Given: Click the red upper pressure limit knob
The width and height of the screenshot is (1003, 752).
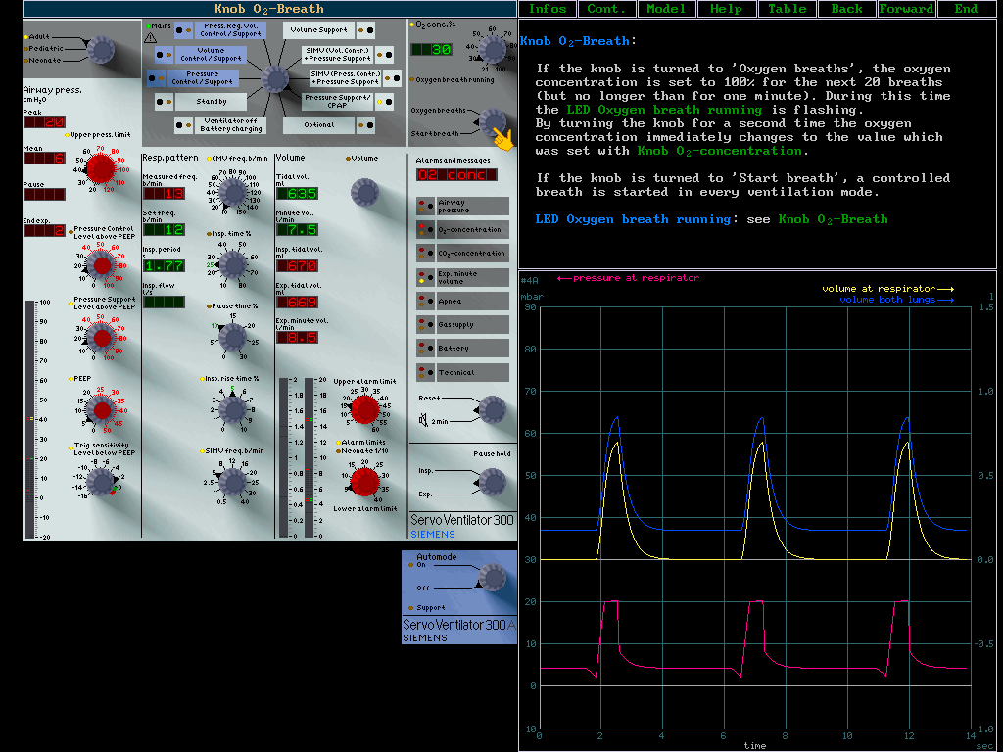Looking at the screenshot, I should [100, 169].
